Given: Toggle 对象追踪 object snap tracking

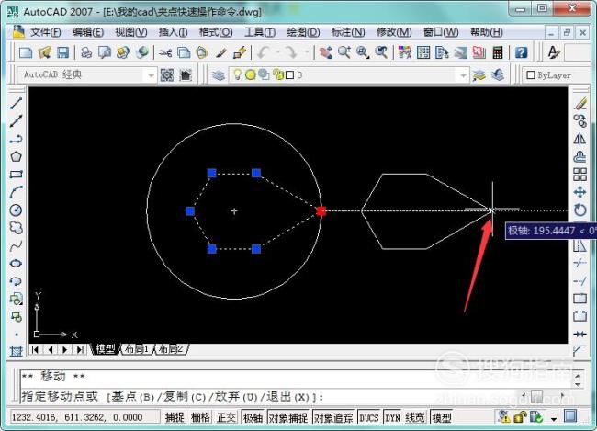Looking at the screenshot, I should pyautogui.click(x=333, y=417).
